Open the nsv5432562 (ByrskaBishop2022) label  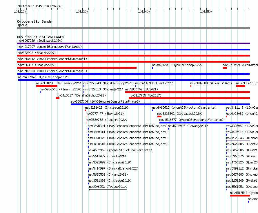(43, 77)
